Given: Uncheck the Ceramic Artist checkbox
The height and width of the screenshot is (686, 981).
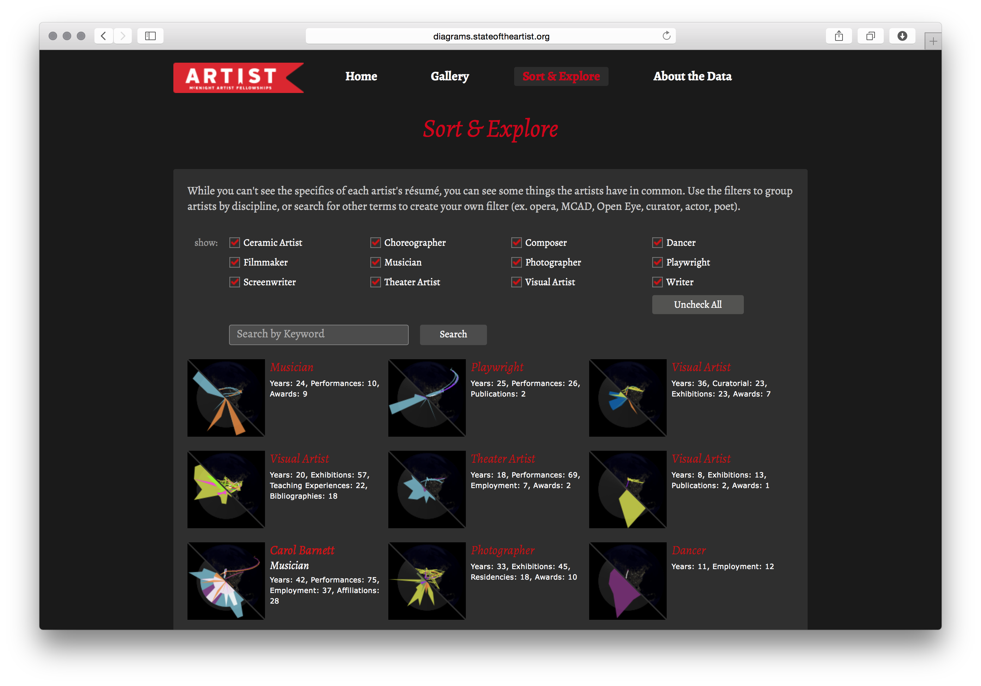Looking at the screenshot, I should point(235,243).
